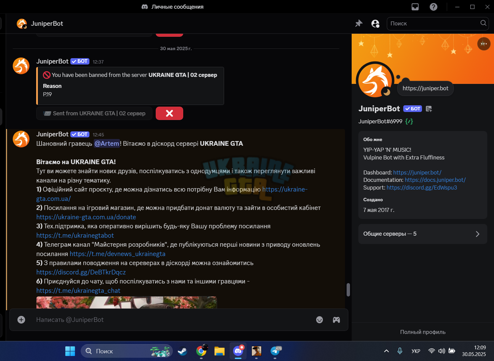Image resolution: width=494 pixels, height=361 pixels.
Task: Click the БОТ badge in profile panel
Action: tap(413, 109)
